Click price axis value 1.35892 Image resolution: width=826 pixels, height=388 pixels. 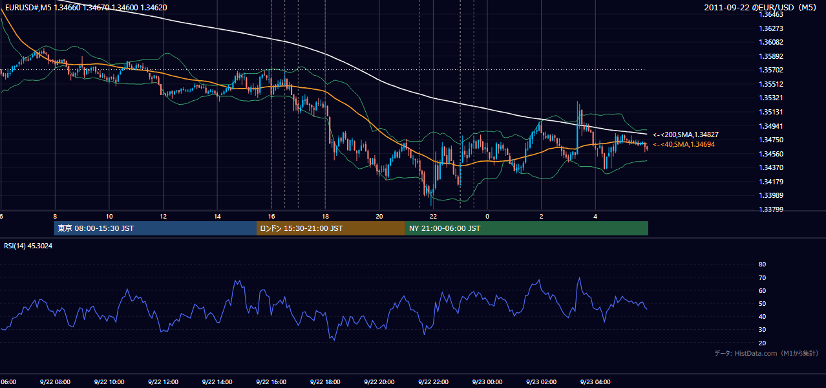(771, 56)
